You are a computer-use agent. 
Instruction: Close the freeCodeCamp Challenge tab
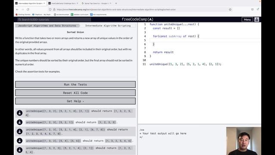tap(77, 3)
